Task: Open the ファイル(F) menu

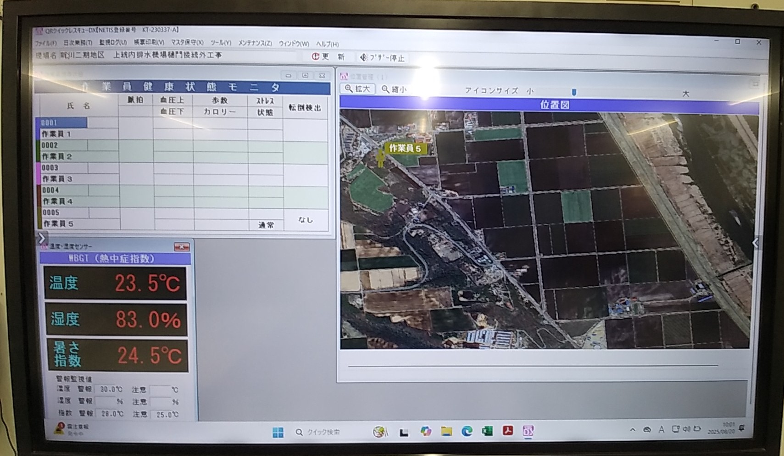Action: click(46, 43)
